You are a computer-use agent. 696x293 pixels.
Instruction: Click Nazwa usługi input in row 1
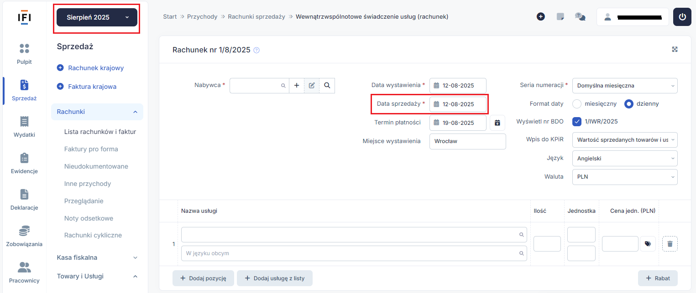click(354, 235)
